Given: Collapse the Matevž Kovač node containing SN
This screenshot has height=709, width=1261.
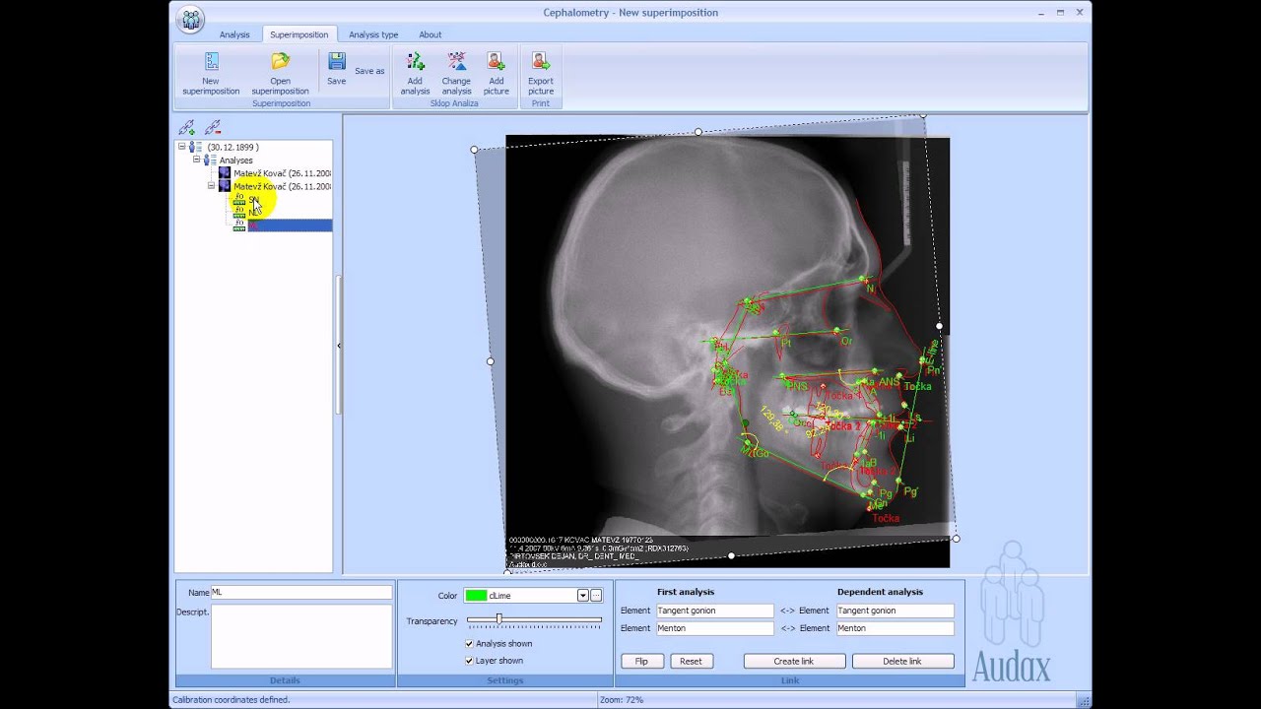Looking at the screenshot, I should (x=211, y=185).
